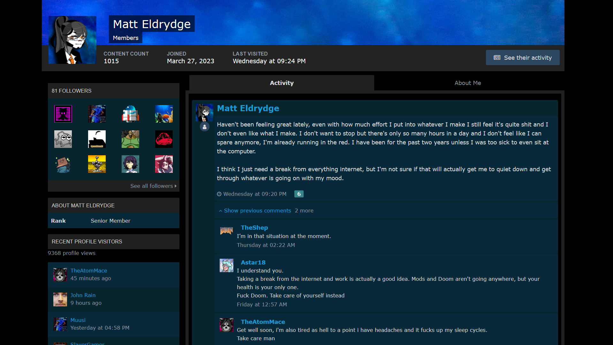Open TheShep's profile from comment

254,227
